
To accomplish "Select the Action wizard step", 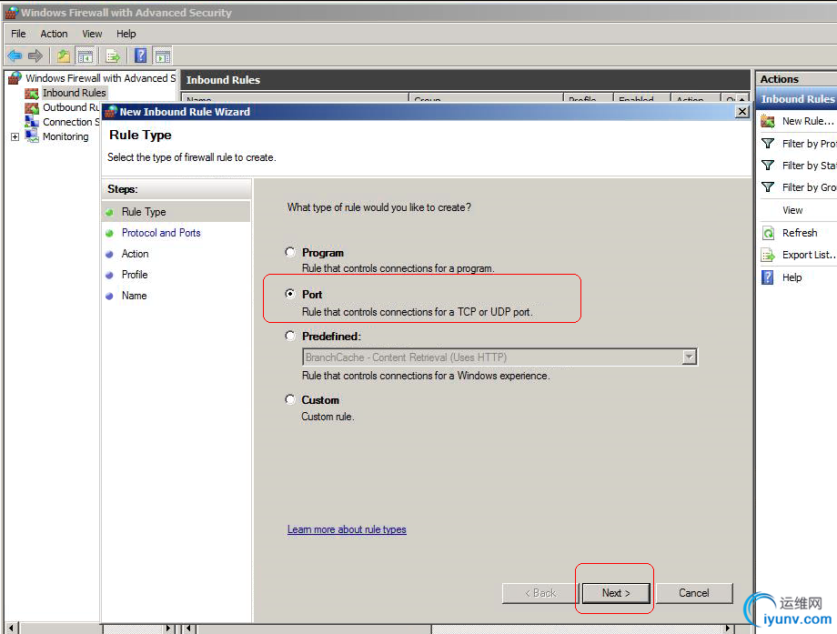I will (135, 254).
